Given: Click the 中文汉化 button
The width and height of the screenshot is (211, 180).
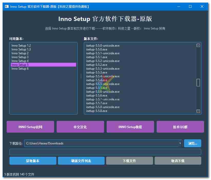Looking at the screenshot, I should pyautogui.click(x=80, y=127).
